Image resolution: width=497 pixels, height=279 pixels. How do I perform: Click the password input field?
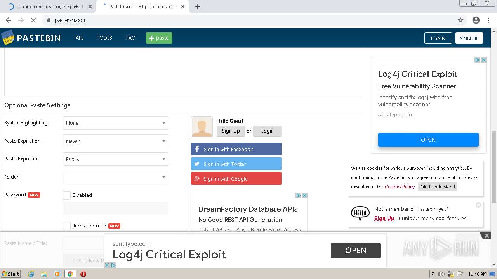click(x=115, y=208)
